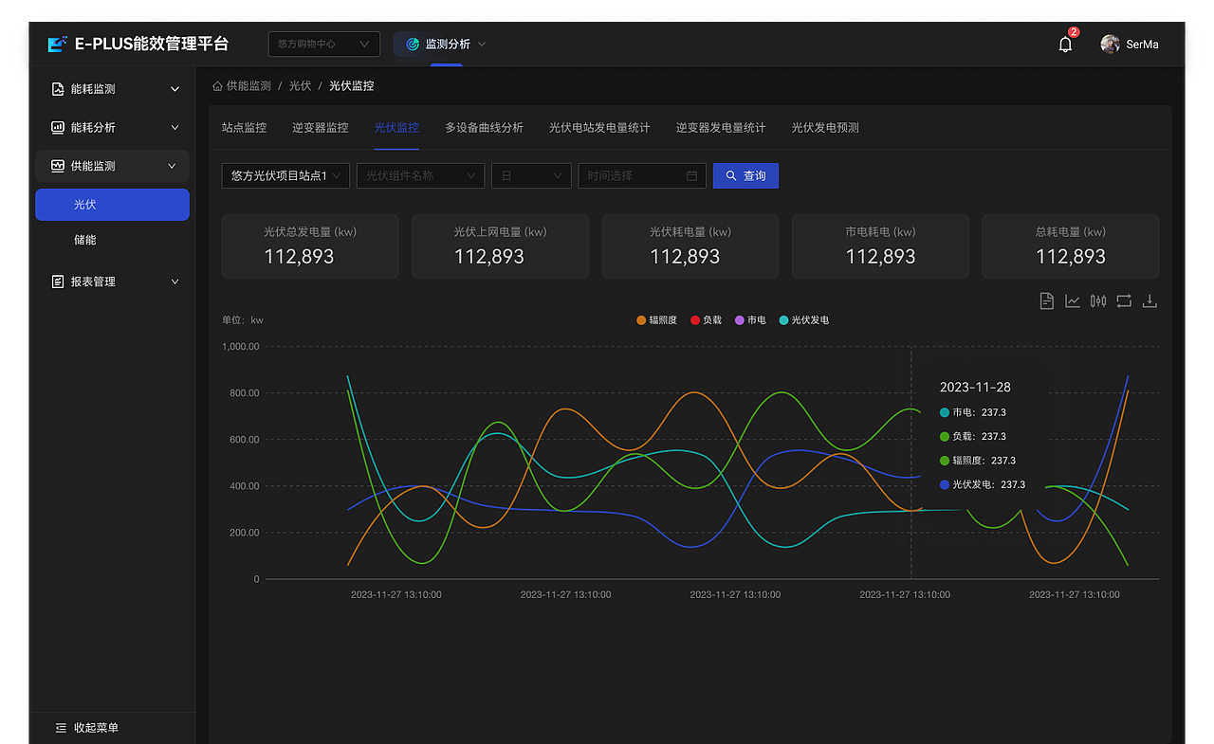Open the 光伏组件名称 dropdown
This screenshot has height=744, width=1214.
click(x=420, y=175)
